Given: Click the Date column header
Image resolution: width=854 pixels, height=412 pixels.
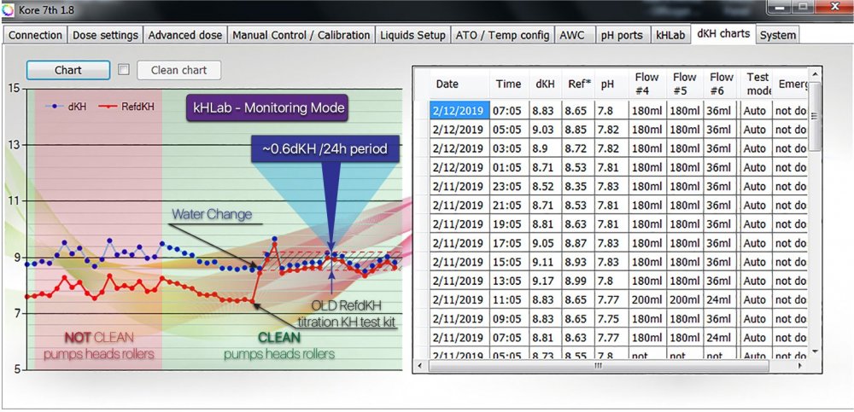Looking at the screenshot, I should [447, 84].
